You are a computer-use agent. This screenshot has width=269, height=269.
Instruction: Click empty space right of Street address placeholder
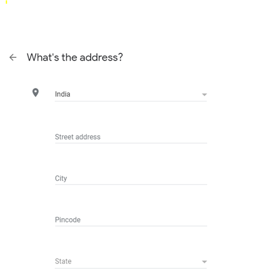[x=154, y=137]
